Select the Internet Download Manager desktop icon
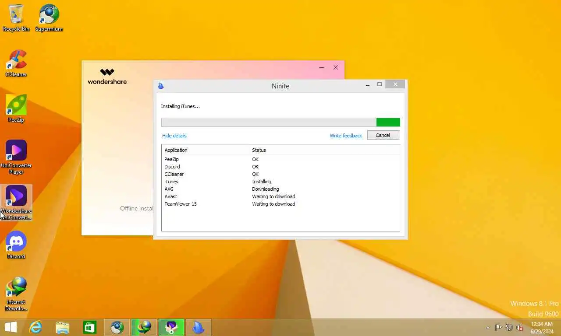This screenshot has height=336, width=561. pos(16,294)
